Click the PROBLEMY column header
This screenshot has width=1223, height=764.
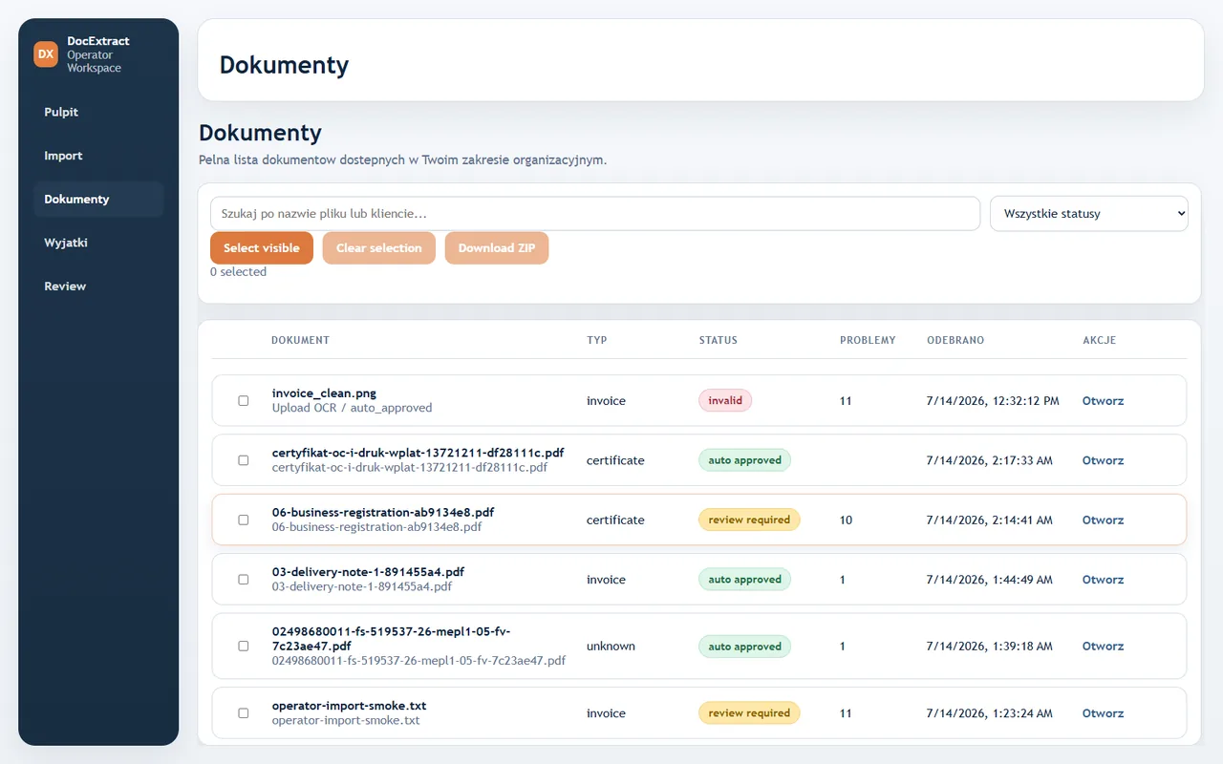pos(868,340)
